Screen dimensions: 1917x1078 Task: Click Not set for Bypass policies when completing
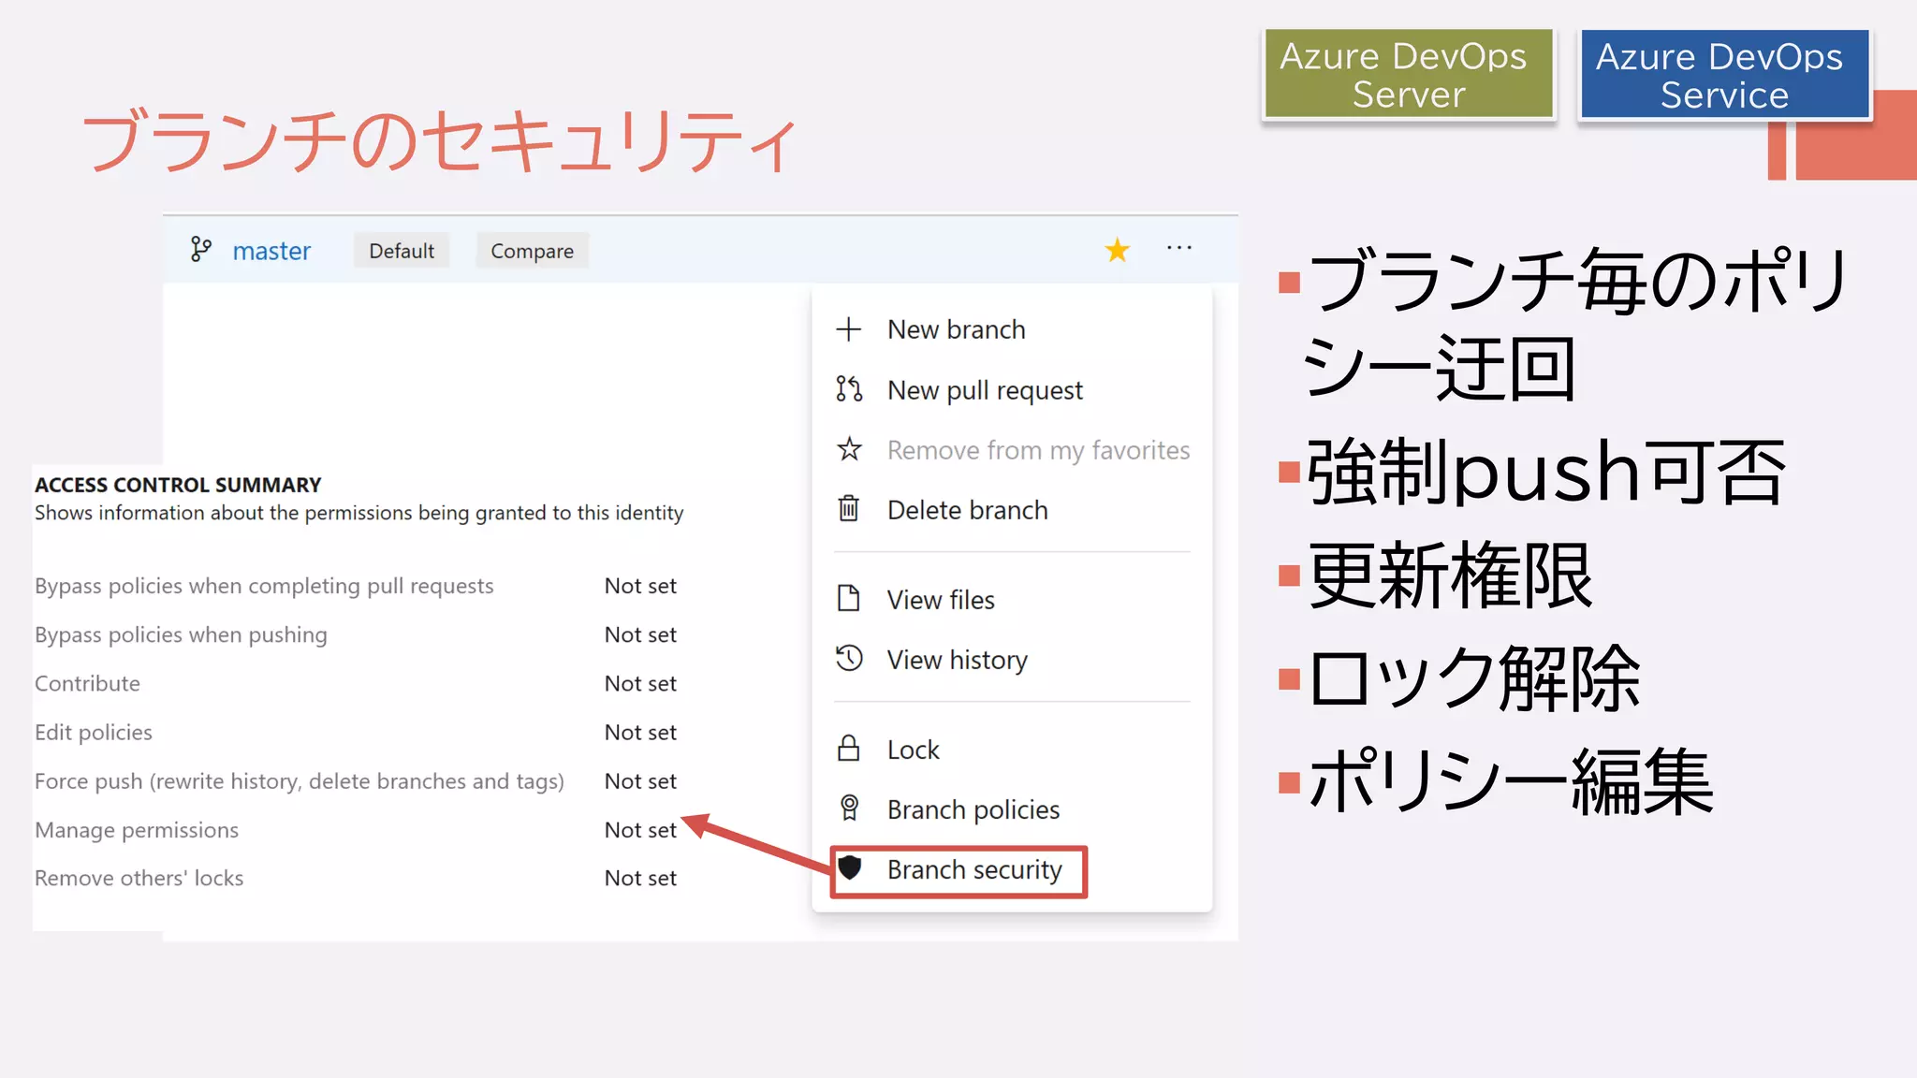coord(640,586)
